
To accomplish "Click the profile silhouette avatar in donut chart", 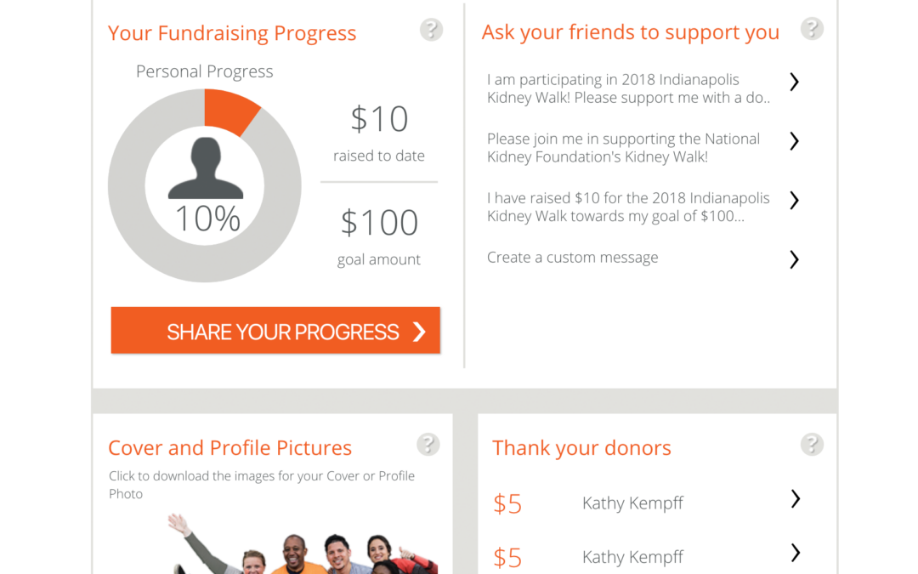I will click(205, 169).
